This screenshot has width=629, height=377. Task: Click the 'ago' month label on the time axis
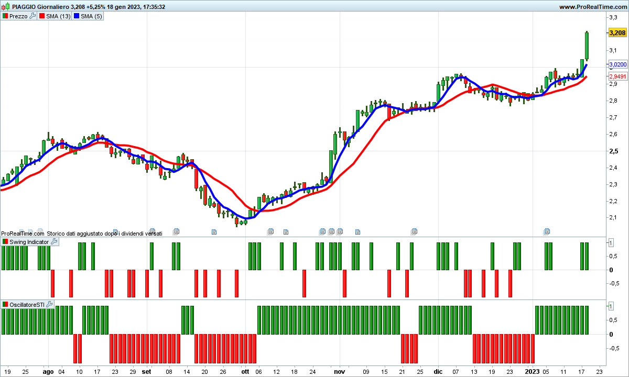point(48,372)
